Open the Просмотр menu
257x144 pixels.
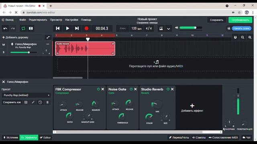pos(56,20)
